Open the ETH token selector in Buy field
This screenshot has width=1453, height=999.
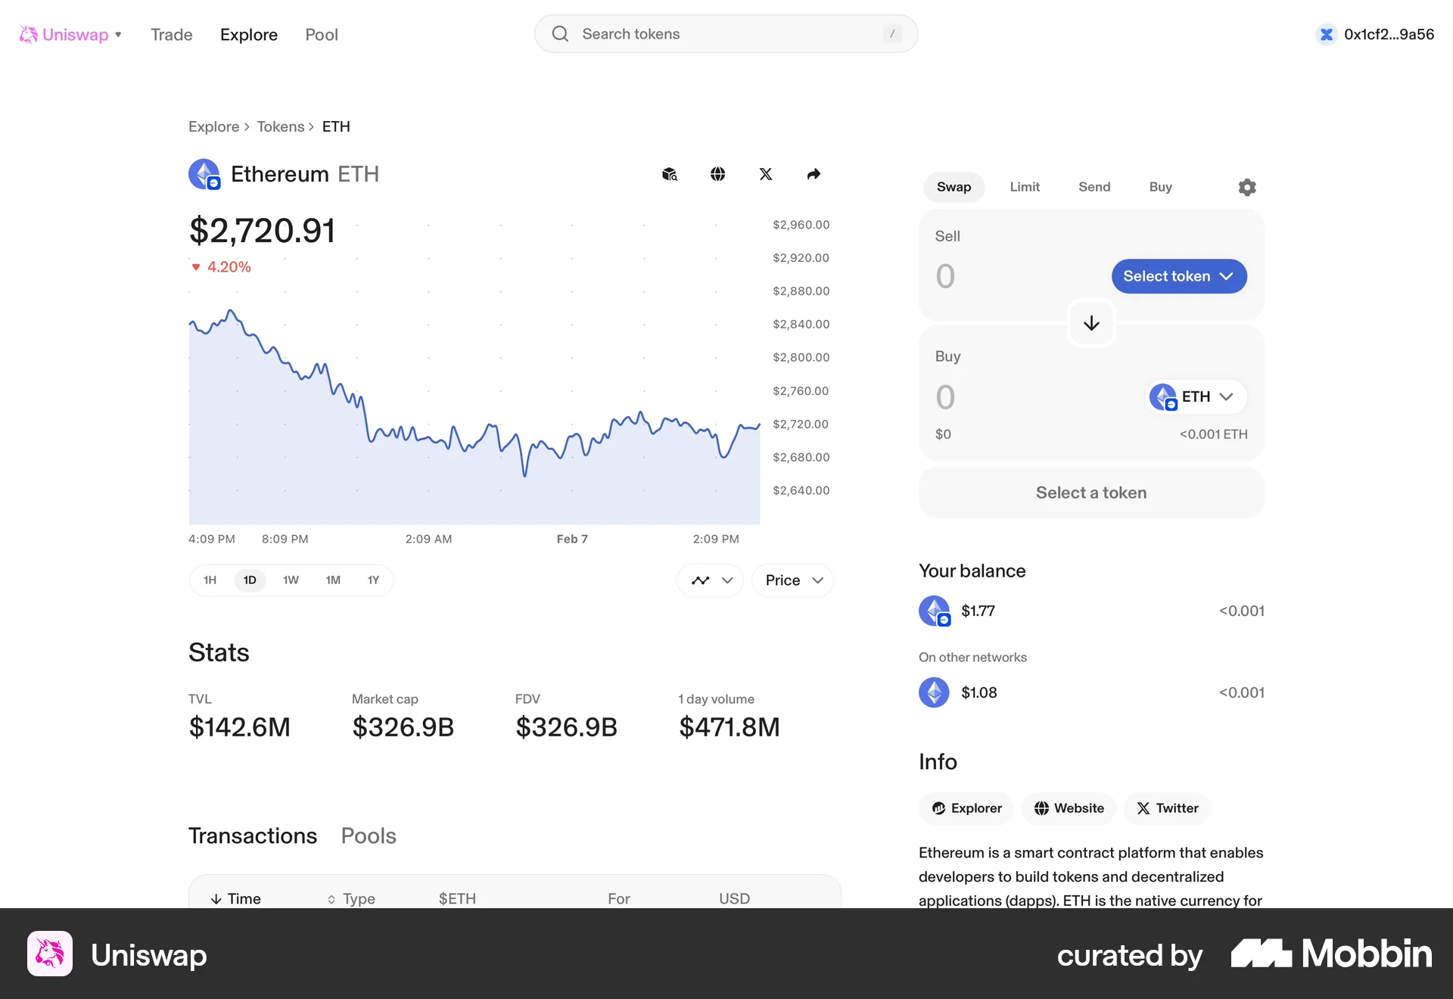coord(1193,397)
